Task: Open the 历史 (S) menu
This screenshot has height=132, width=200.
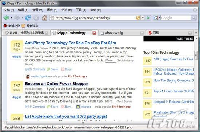Action: click(x=52, y=10)
